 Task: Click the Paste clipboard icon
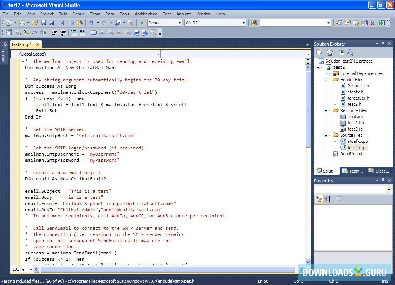80,23
